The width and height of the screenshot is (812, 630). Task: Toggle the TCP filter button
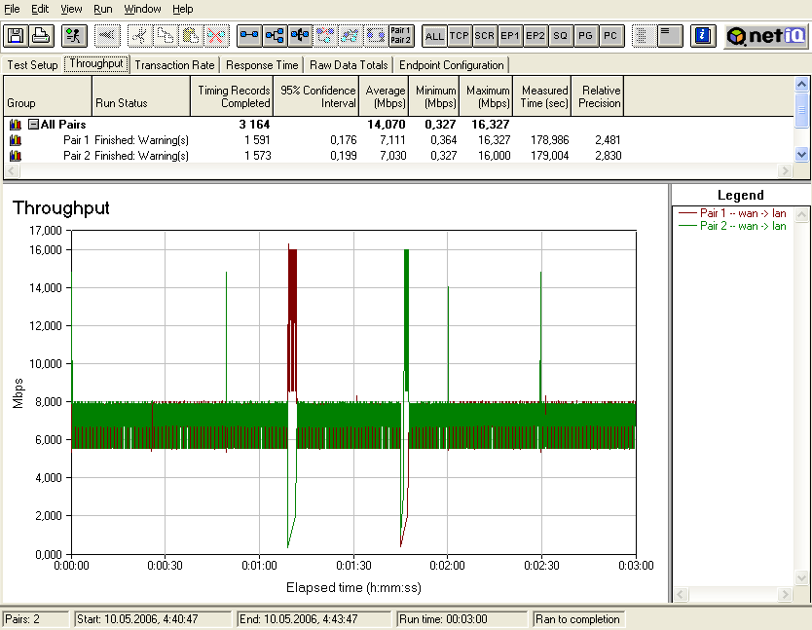tap(460, 36)
